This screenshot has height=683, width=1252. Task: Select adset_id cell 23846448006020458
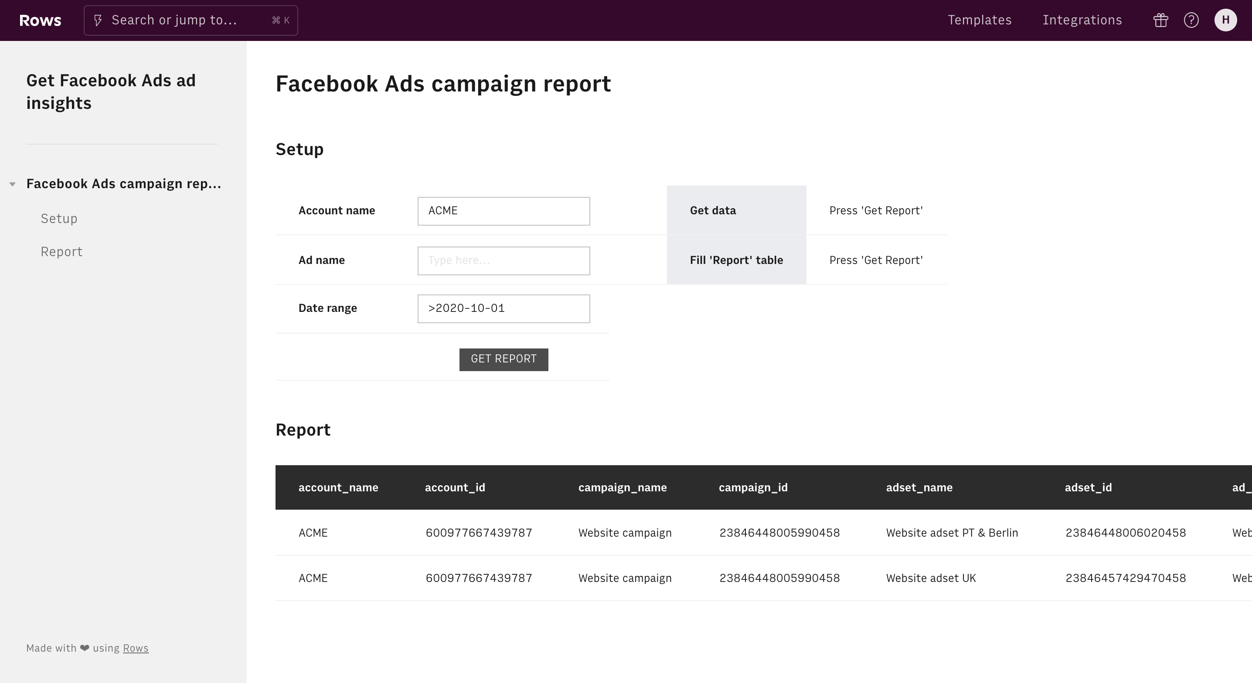[1126, 533]
